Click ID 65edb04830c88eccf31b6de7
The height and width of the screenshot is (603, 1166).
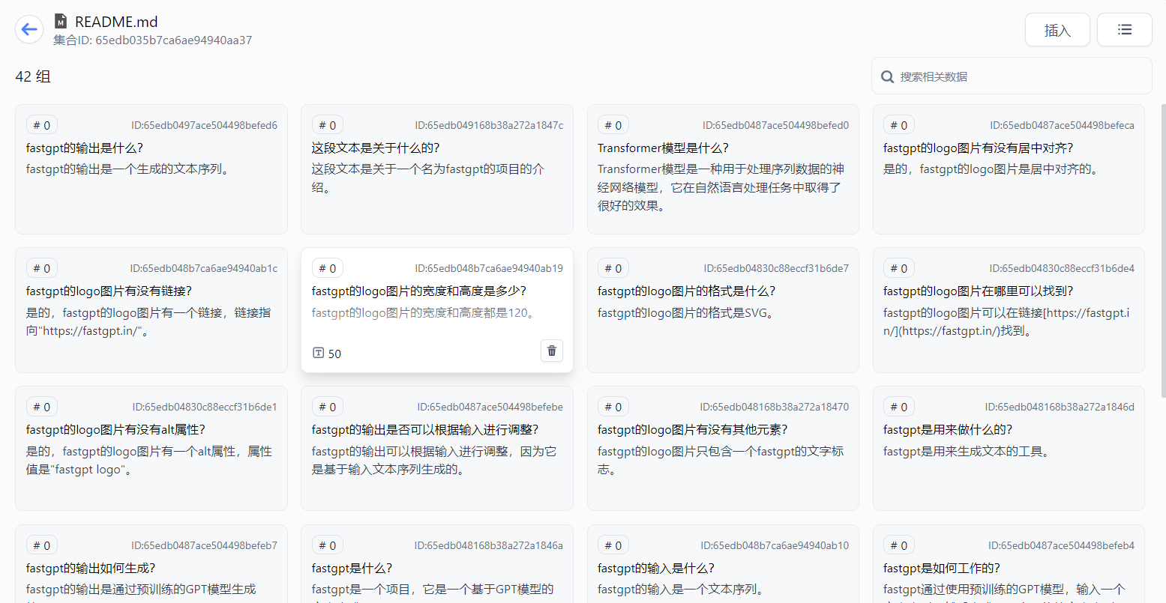[776, 268]
